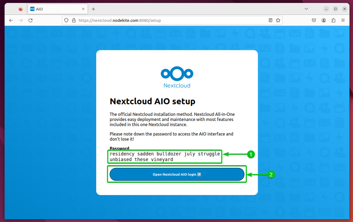Click inside the address bar
Screen dimensions: 353x222
tap(155, 20)
